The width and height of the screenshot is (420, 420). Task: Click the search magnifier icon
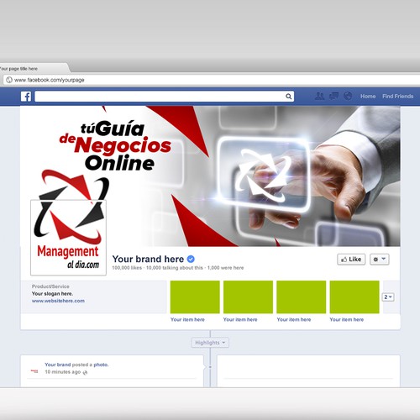pos(288,97)
